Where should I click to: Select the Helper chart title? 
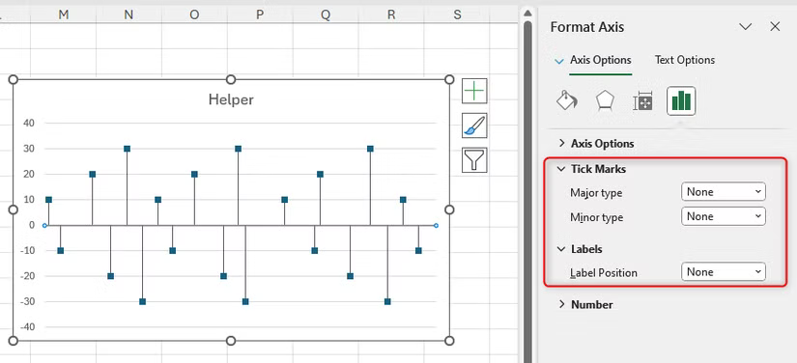pyautogui.click(x=231, y=99)
